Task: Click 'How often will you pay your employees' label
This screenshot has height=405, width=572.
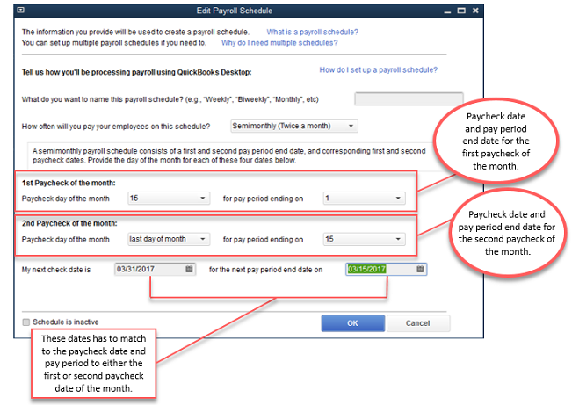Action: pyautogui.click(x=116, y=127)
